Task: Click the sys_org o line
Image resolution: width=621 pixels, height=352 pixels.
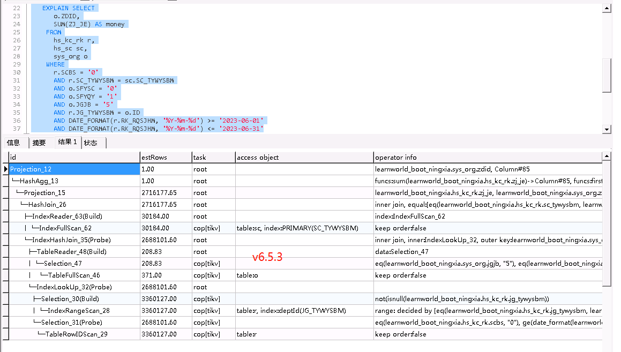Action: 71,56
